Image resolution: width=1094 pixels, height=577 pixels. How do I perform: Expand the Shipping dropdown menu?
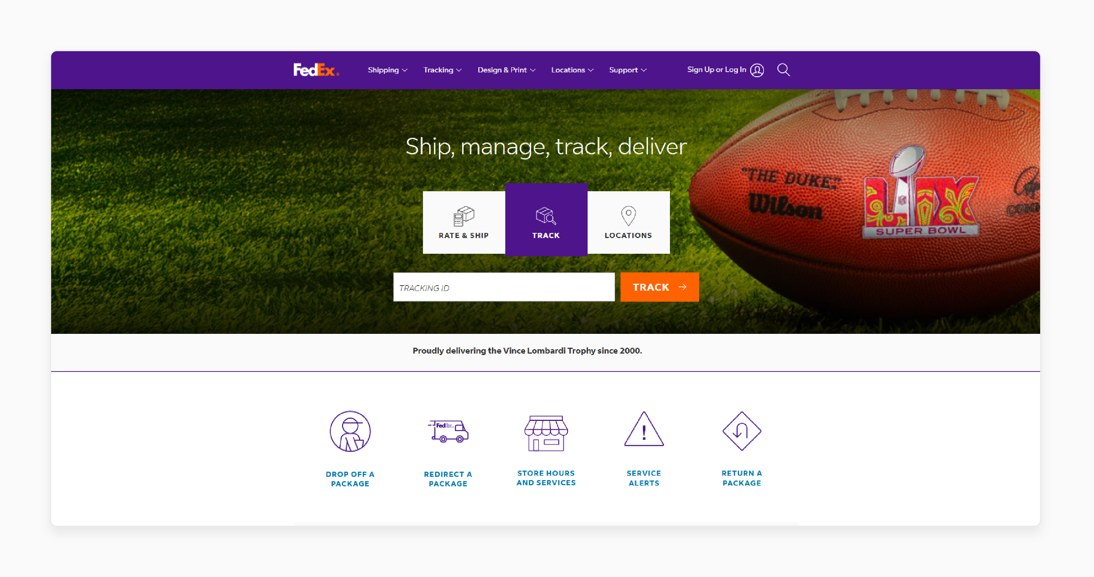(x=386, y=69)
